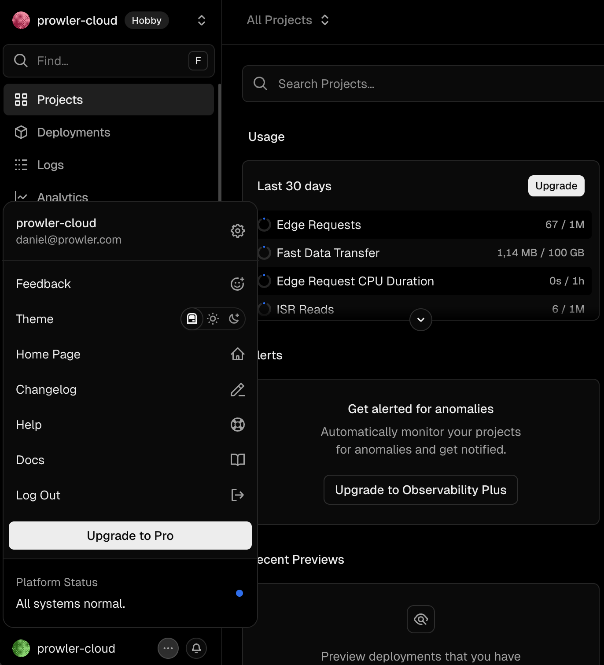The image size is (604, 665).
Task: Select Help in the account menu
Action: [x=130, y=425]
